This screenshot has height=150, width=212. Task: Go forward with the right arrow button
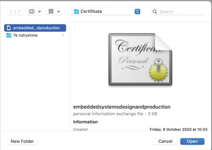(19, 11)
